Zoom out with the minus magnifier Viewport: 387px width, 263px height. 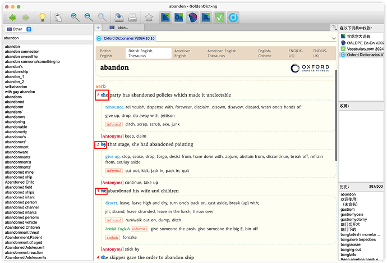(89, 17)
